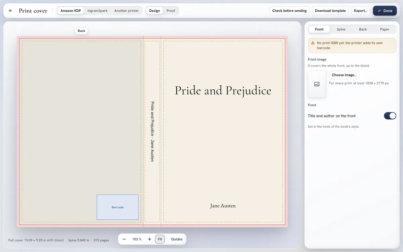The width and height of the screenshot is (403, 252).
Task: Toggle the Guides button
Action: click(177, 239)
